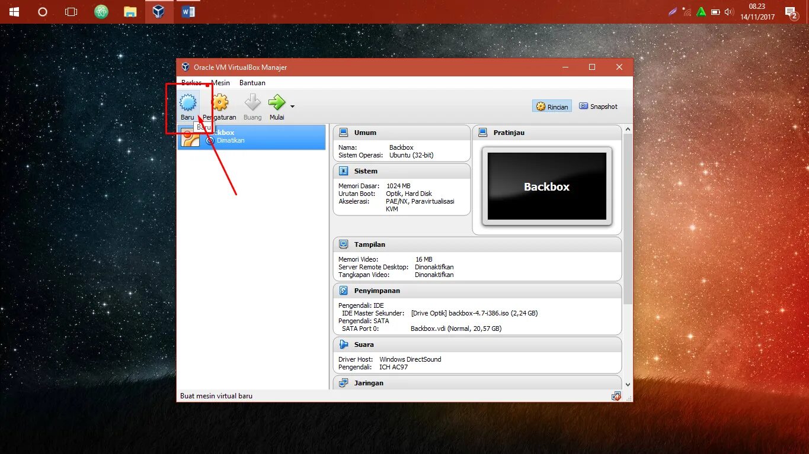809x454 pixels.
Task: Click the Penyimpanan disk icon
Action: [x=344, y=291]
